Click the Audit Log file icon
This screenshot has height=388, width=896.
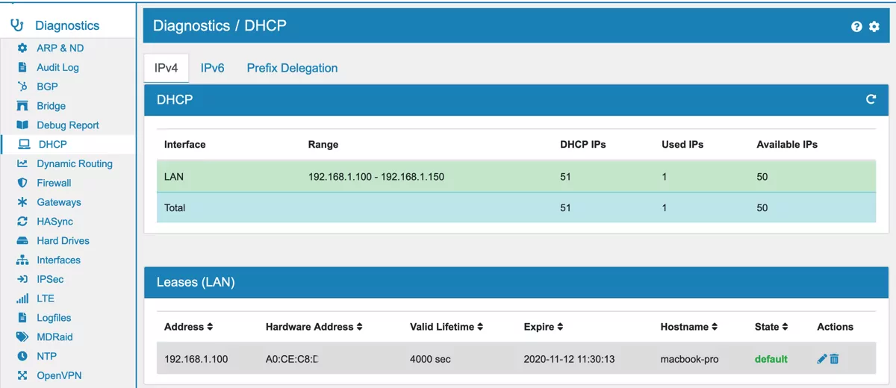pyautogui.click(x=22, y=67)
